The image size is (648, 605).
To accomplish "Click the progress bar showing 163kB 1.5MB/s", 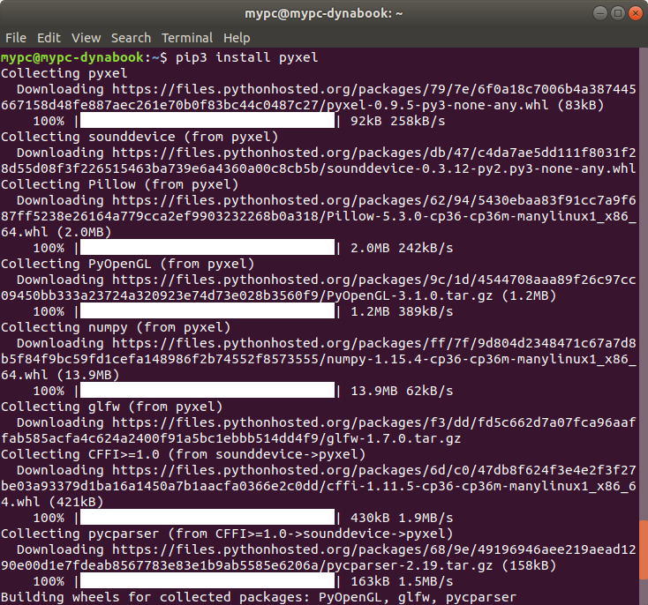I will point(207,581).
